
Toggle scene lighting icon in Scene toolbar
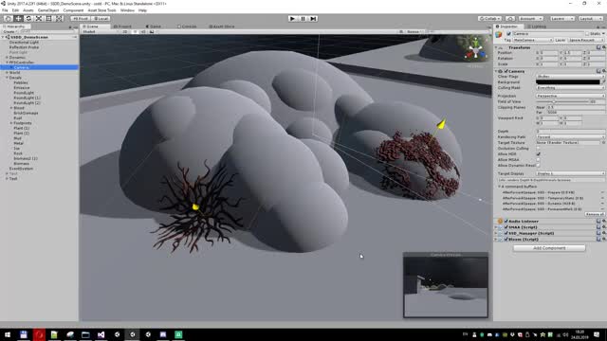135,31
